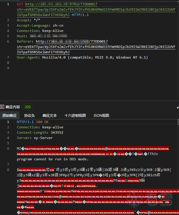Click the Server: xy-Server line
The height and width of the screenshot is (215, 179).
pyautogui.click(x=35, y=138)
